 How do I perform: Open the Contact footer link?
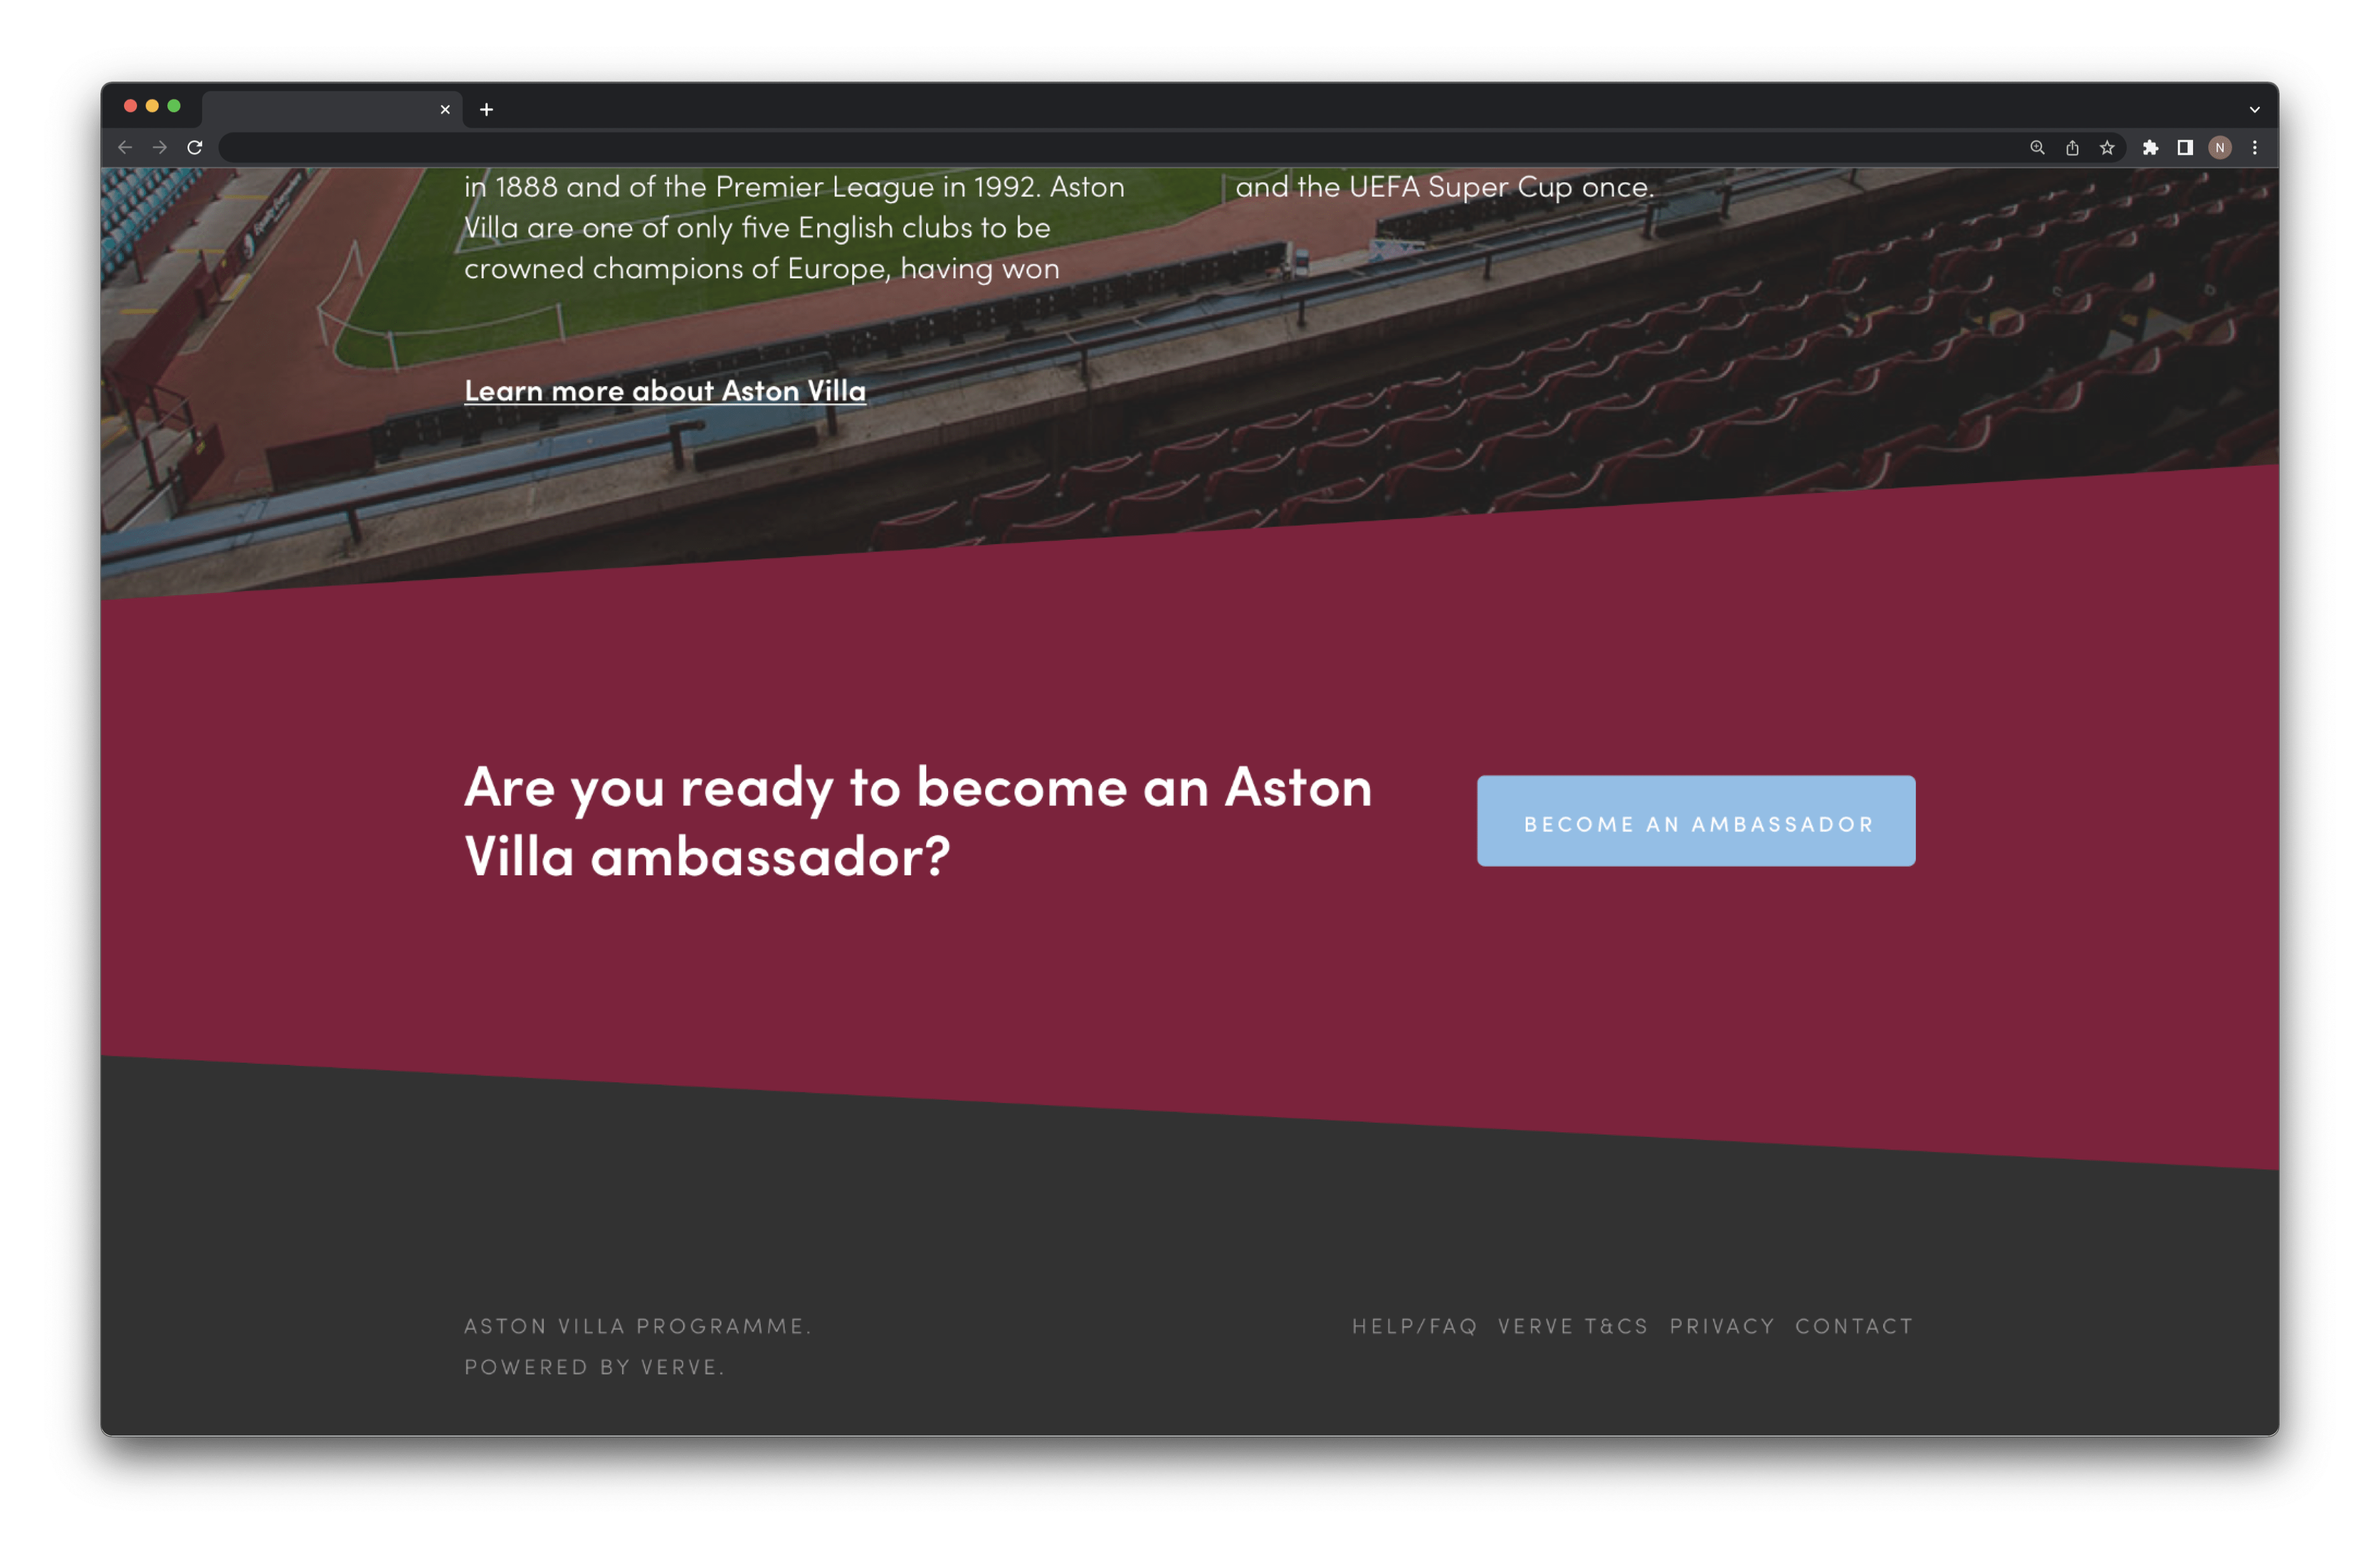1854,1326
